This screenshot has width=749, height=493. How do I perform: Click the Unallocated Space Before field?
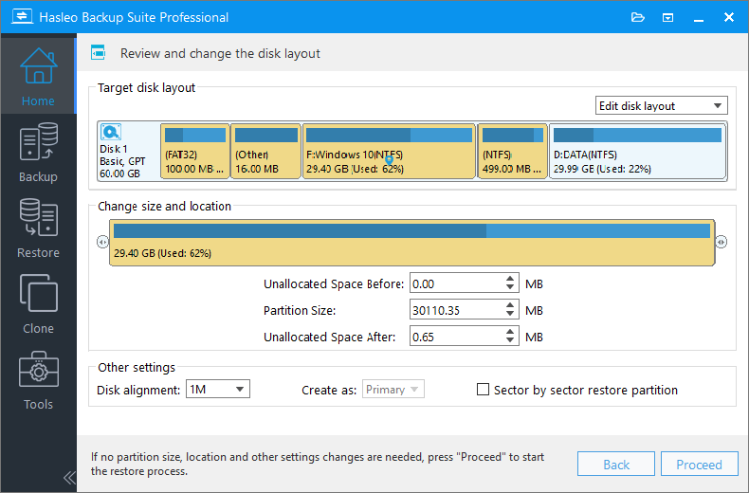point(456,283)
